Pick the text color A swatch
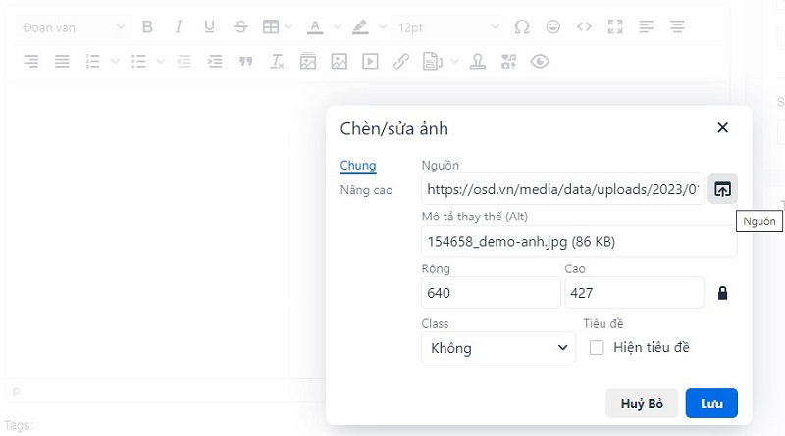This screenshot has height=436, width=785. (x=315, y=27)
